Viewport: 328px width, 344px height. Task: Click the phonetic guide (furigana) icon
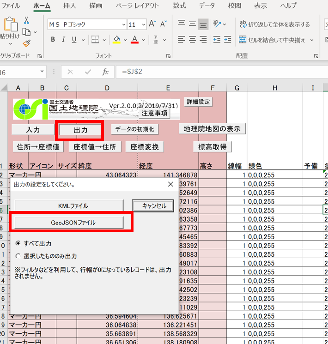(x=156, y=40)
